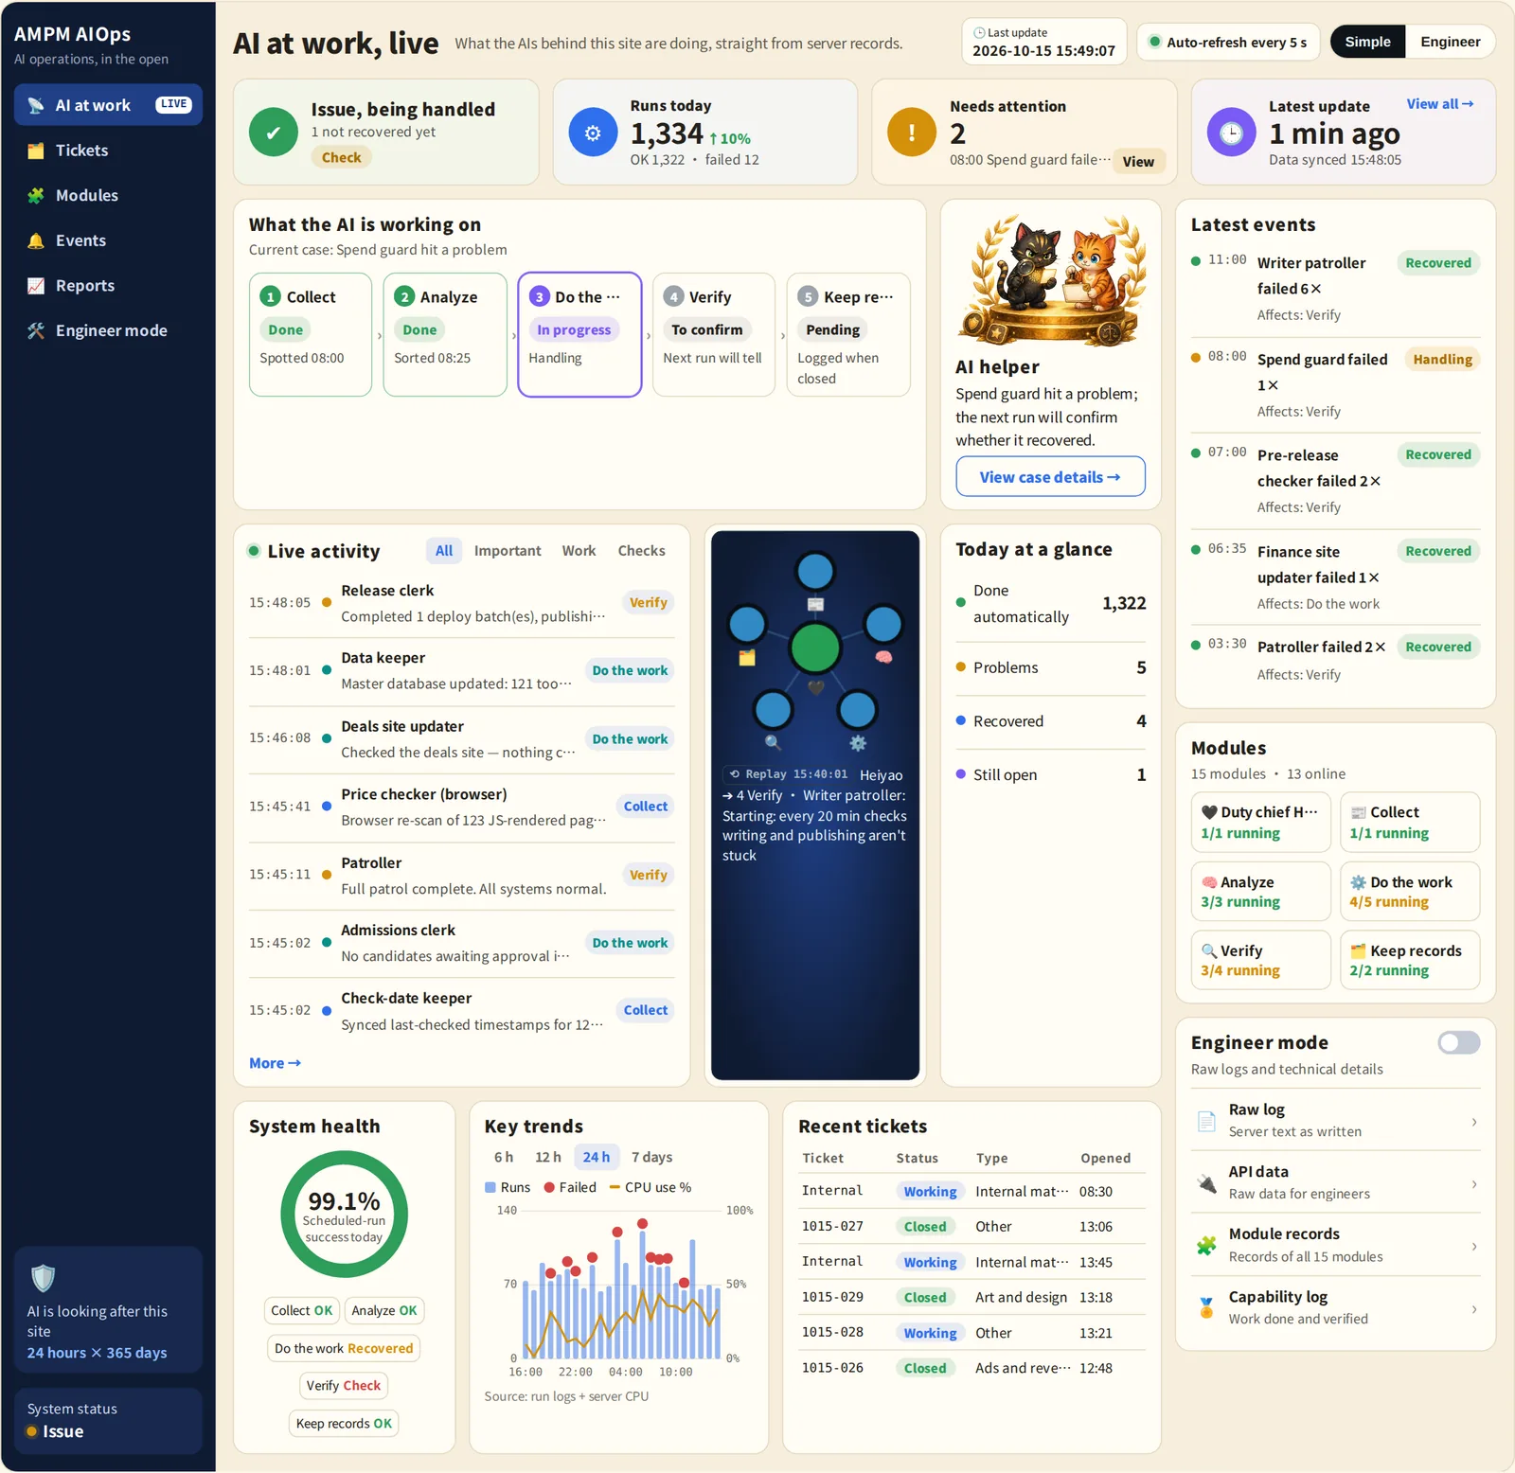Screen dimensions: 1515x1473
Task: Click the green checkmark issue status icon
Action: pyautogui.click(x=274, y=133)
